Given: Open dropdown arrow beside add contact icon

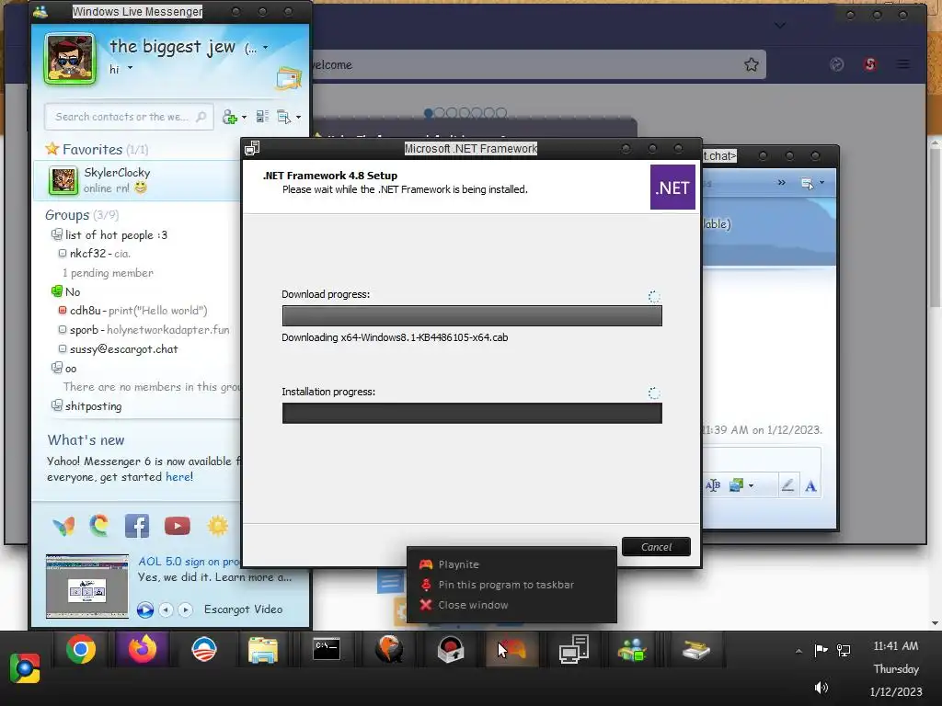Looking at the screenshot, I should (244, 117).
